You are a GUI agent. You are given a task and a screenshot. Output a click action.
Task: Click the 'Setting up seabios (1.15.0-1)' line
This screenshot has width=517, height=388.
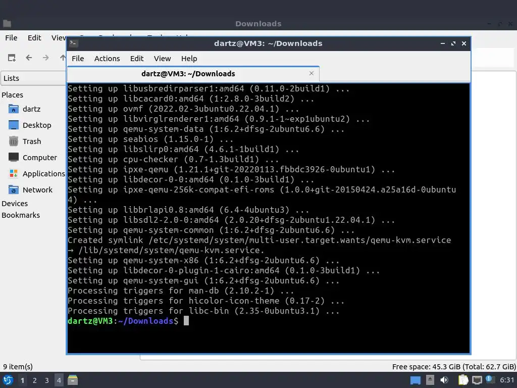click(x=150, y=139)
